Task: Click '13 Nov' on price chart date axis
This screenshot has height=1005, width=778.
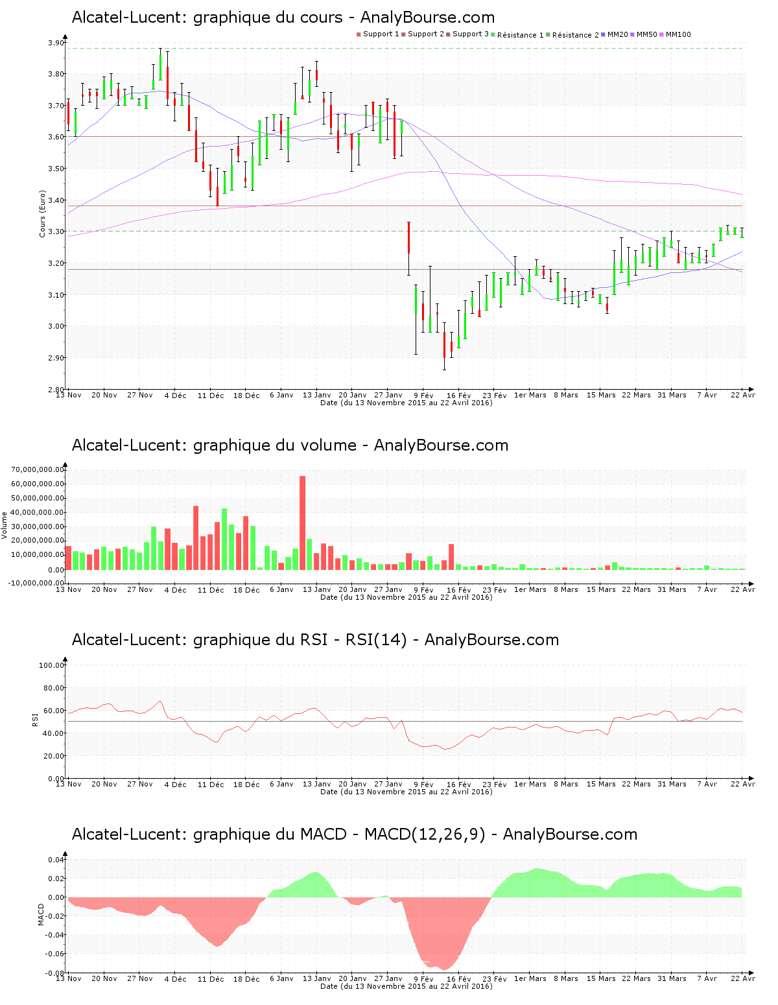Action: (69, 395)
